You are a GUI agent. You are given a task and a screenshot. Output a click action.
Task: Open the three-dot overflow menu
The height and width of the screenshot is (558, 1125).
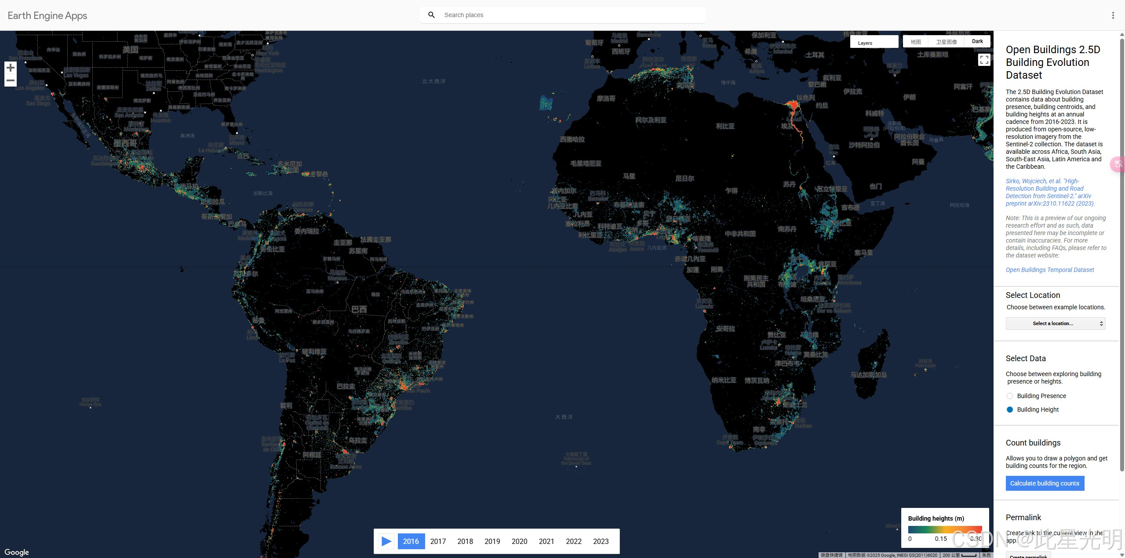click(x=1113, y=15)
